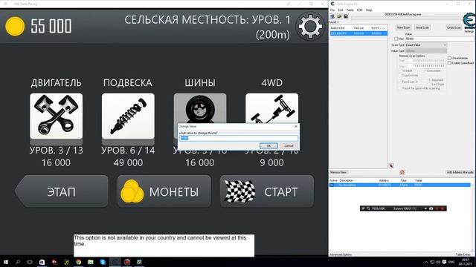Upgrade the suspension (ПОДВЕСКА) icon
476x267 pixels.
[128, 116]
